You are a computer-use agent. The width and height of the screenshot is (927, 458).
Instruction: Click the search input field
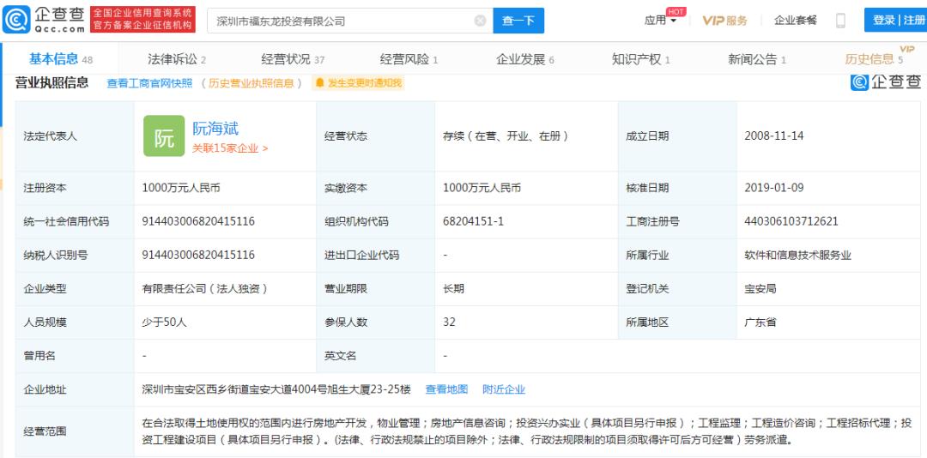(x=350, y=21)
